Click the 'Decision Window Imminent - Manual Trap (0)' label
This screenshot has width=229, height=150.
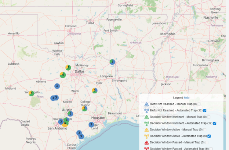coord(178,117)
